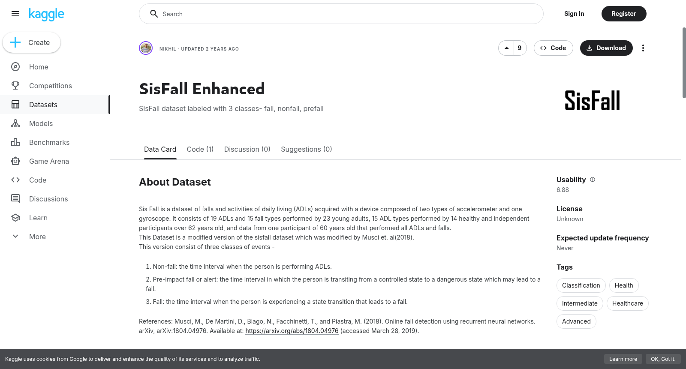
Task: Click the page vertical scrollbar
Action: point(684,63)
